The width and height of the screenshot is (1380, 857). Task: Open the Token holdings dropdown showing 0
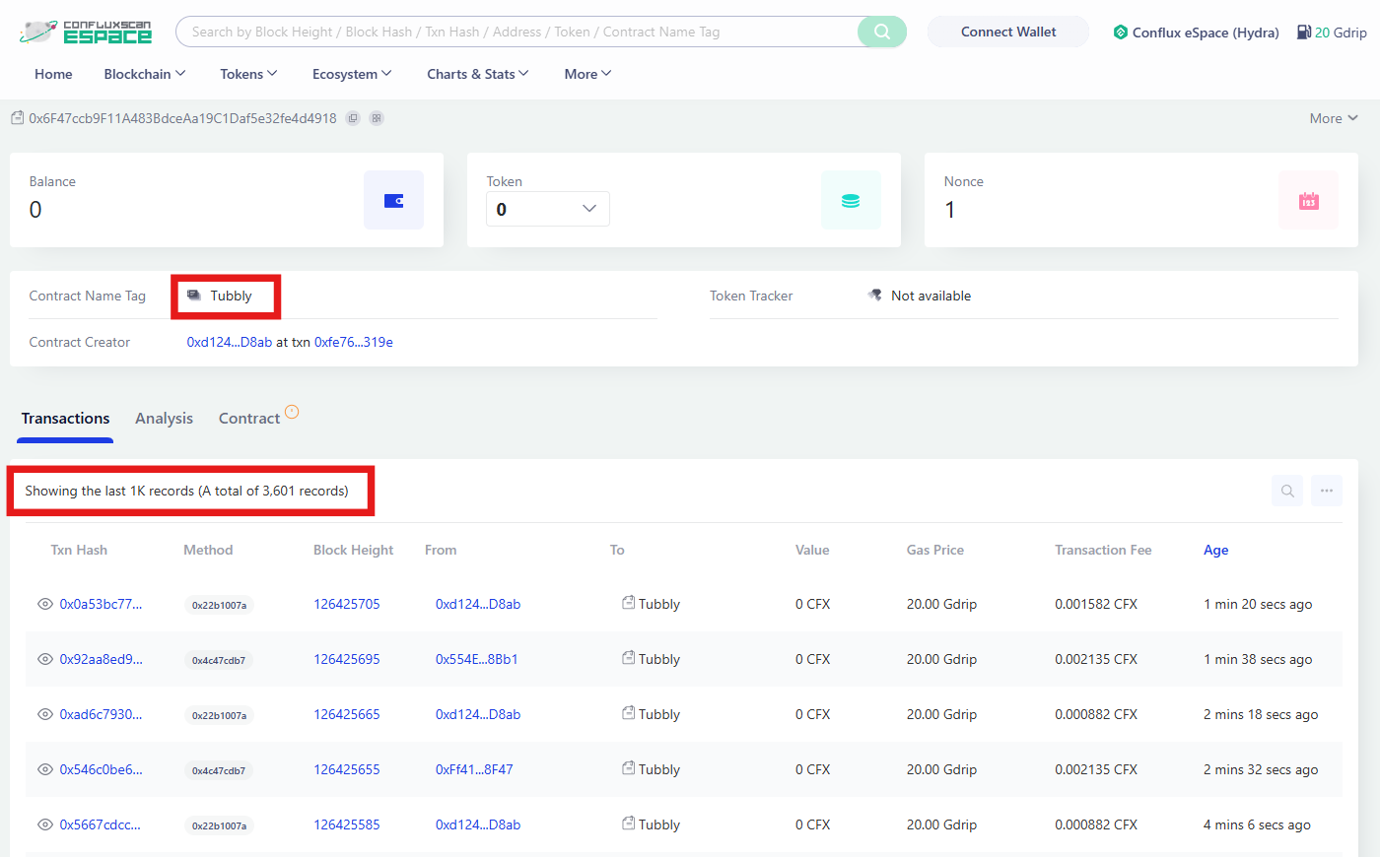pyautogui.click(x=548, y=209)
